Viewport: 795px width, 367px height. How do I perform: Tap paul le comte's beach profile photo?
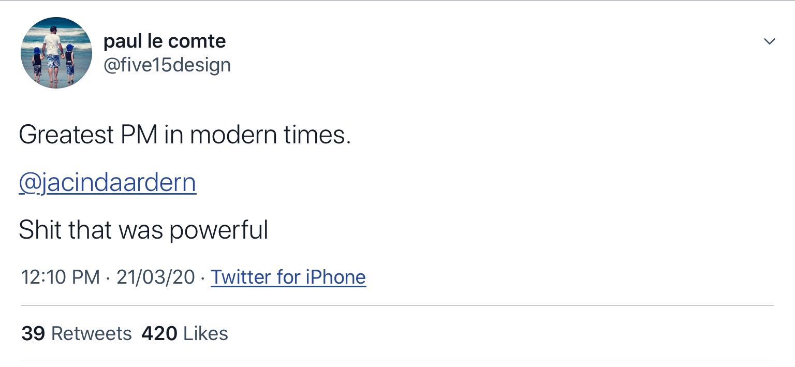(56, 53)
